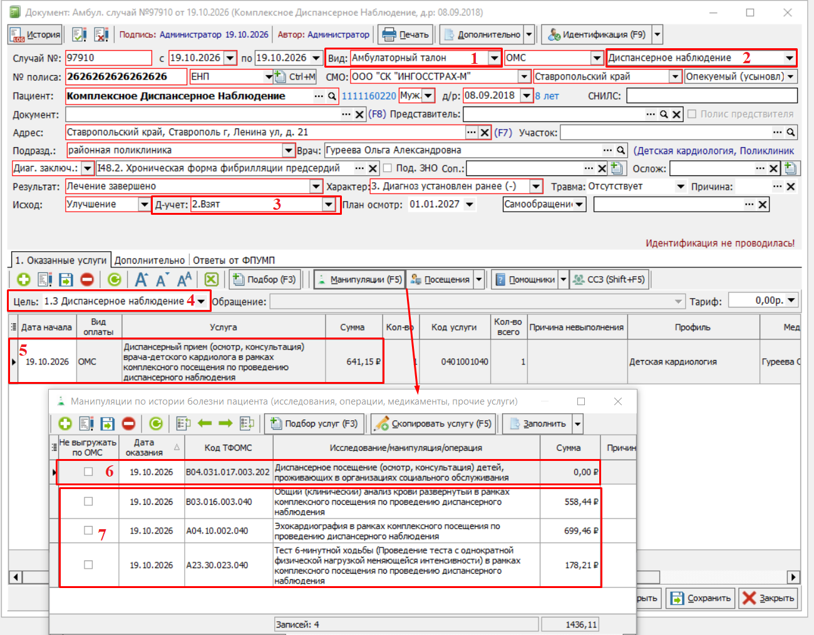Check Не выгружать for service A04.10.002.040

click(x=88, y=530)
